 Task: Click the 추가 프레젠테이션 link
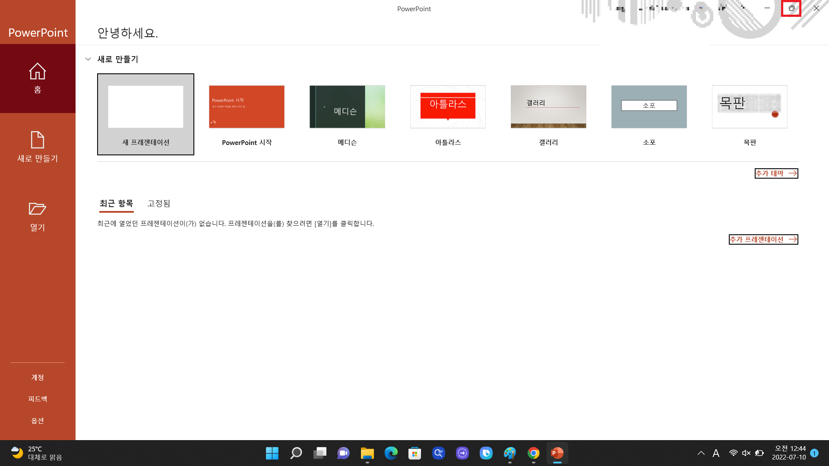point(763,239)
